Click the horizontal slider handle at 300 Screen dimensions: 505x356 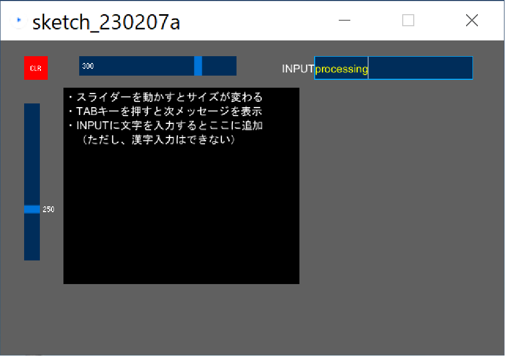click(x=198, y=66)
